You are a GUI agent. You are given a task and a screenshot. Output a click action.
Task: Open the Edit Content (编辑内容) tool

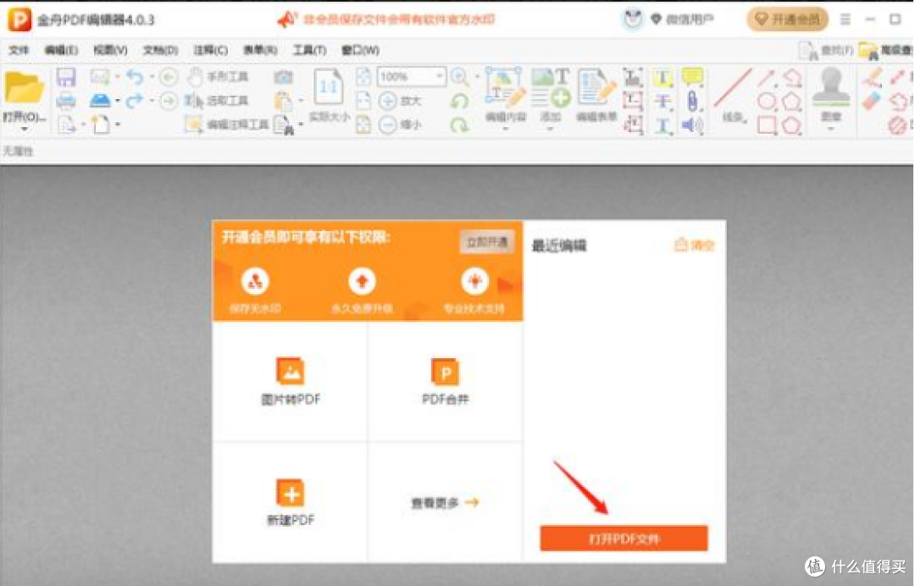[x=505, y=94]
